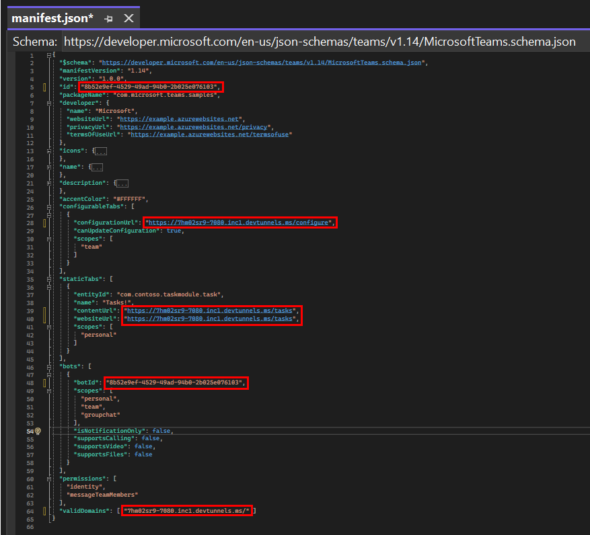
Task: Collapse the root object on line 1
Action: pos(49,55)
